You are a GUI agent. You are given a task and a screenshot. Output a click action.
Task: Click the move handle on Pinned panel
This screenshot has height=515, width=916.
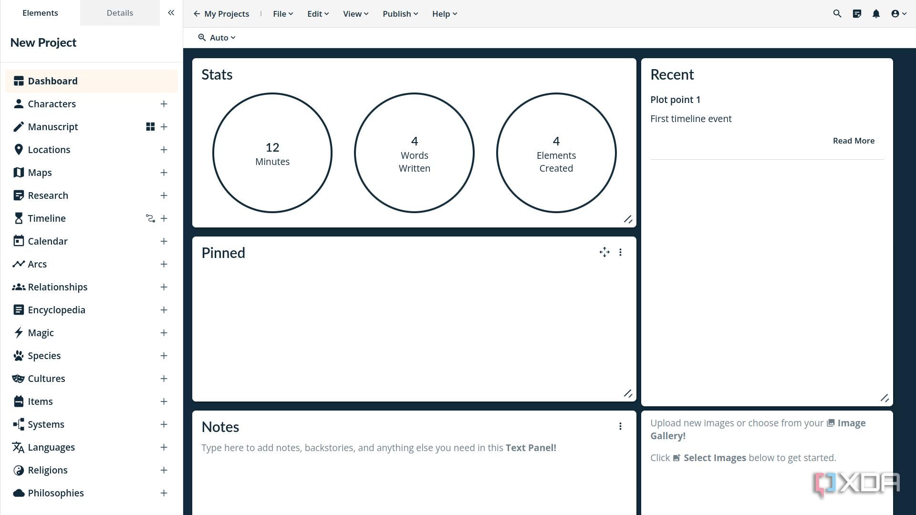(x=604, y=252)
